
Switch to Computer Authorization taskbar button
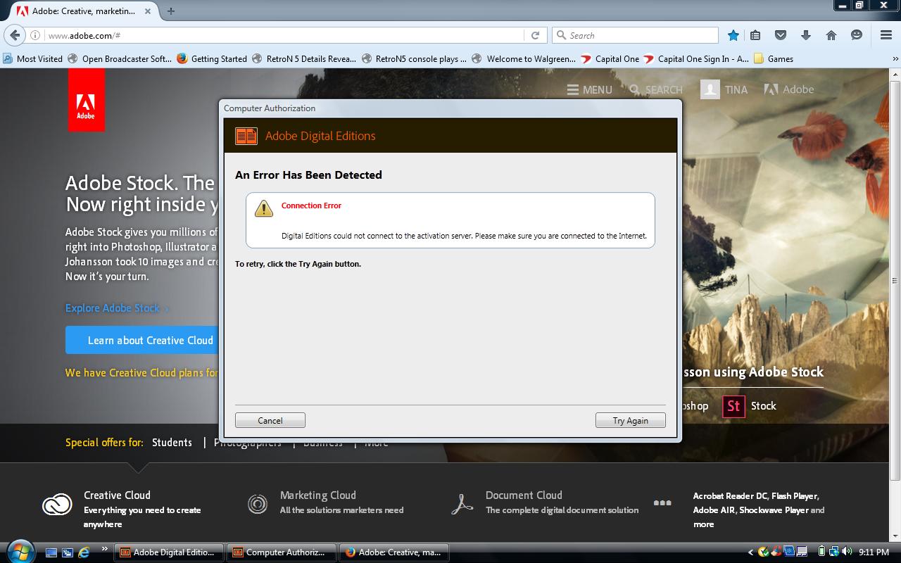(x=281, y=552)
